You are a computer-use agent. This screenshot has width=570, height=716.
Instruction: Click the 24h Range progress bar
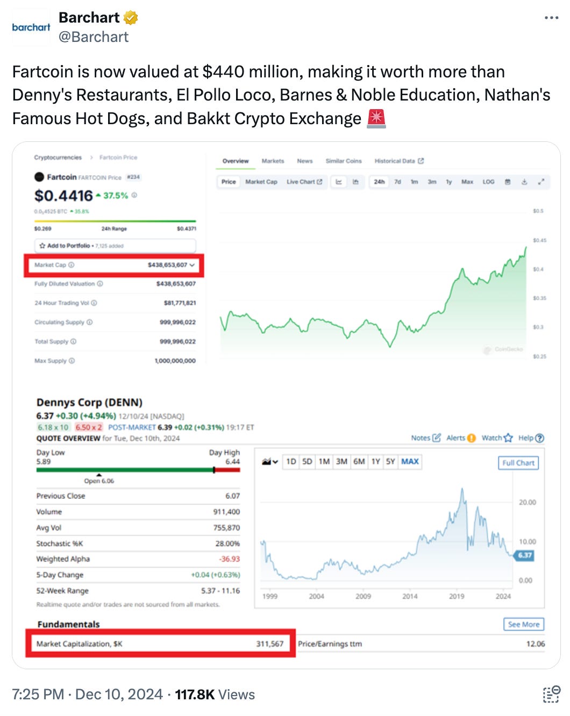[x=115, y=221]
